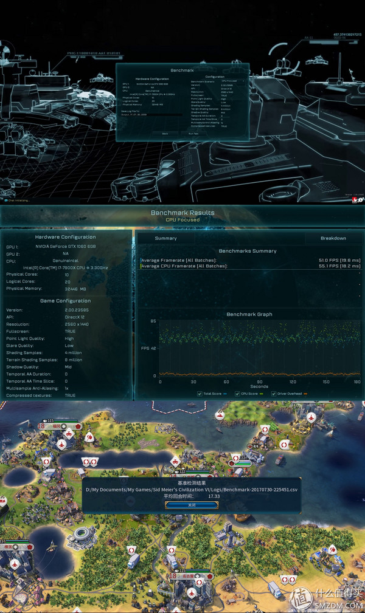Switch to the Breakdown tab
The width and height of the screenshot is (365, 613).
click(333, 238)
